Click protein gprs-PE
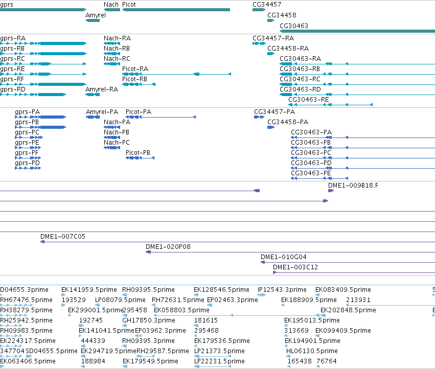 coord(28,148)
